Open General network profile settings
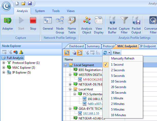The height and width of the screenshot is (121, 157). (x=48, y=24)
